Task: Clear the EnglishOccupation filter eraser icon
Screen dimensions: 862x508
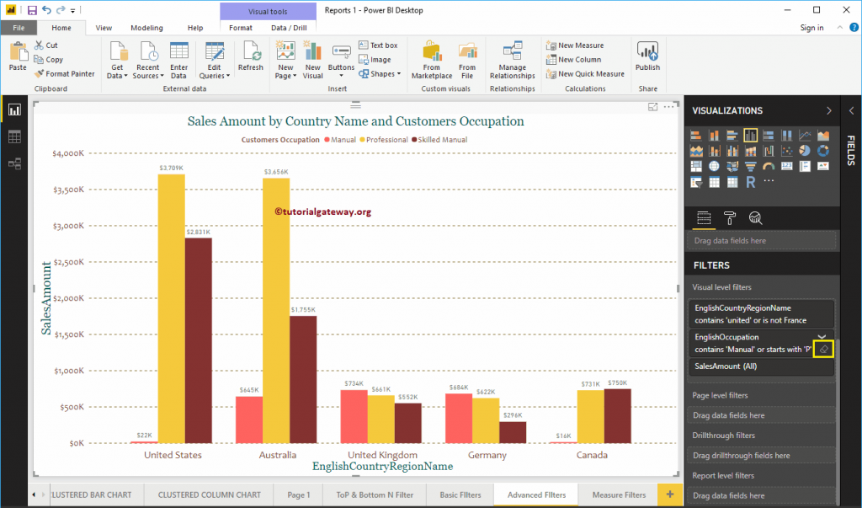Action: click(823, 349)
